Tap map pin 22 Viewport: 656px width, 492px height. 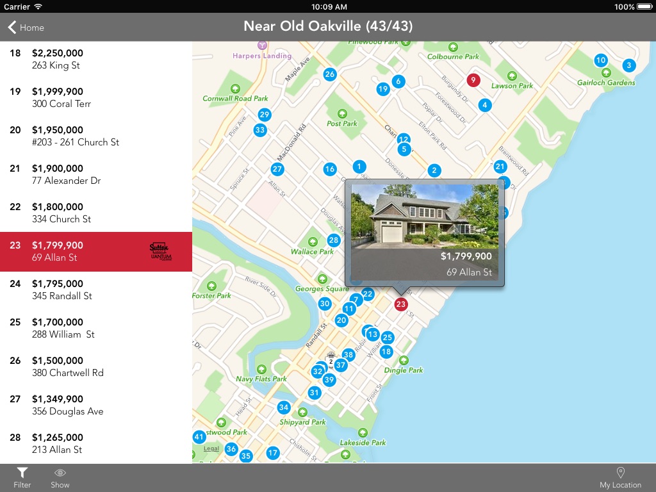point(368,293)
